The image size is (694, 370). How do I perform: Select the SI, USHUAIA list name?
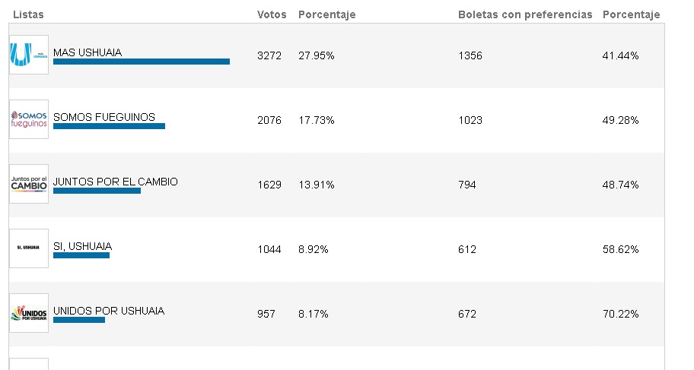82,246
